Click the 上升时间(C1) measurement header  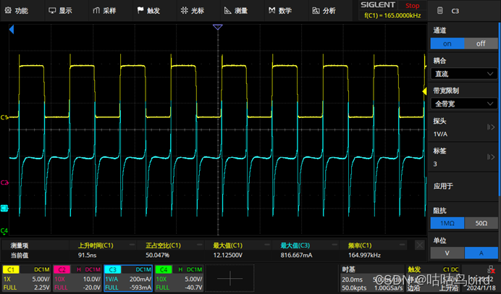point(96,245)
